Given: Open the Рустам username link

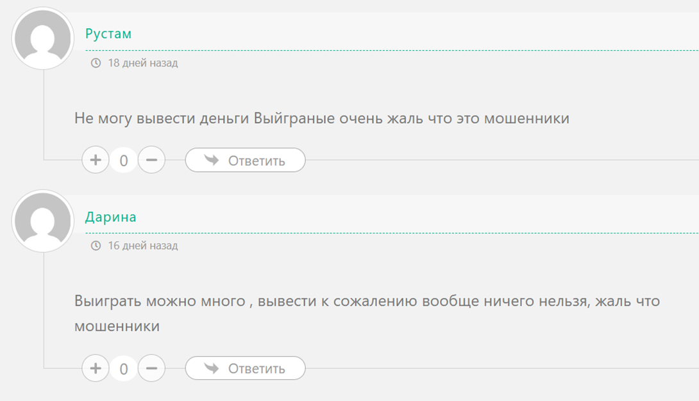Looking at the screenshot, I should point(108,34).
